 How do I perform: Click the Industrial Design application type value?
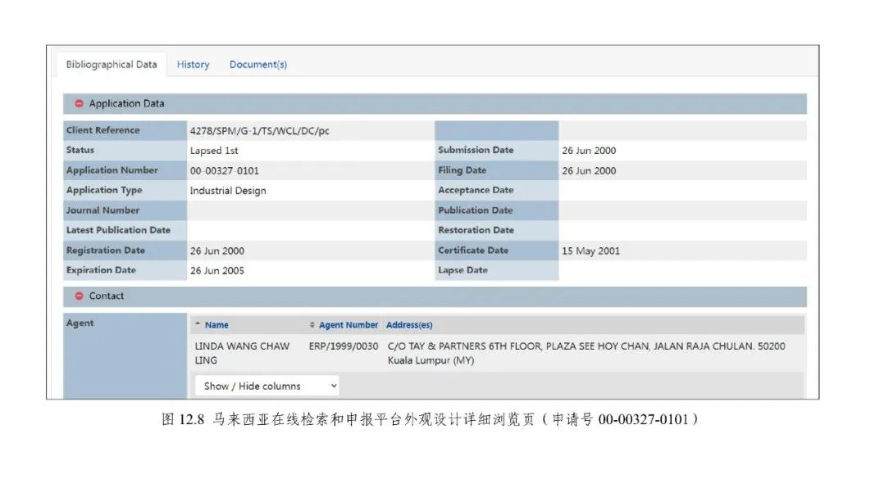point(228,191)
